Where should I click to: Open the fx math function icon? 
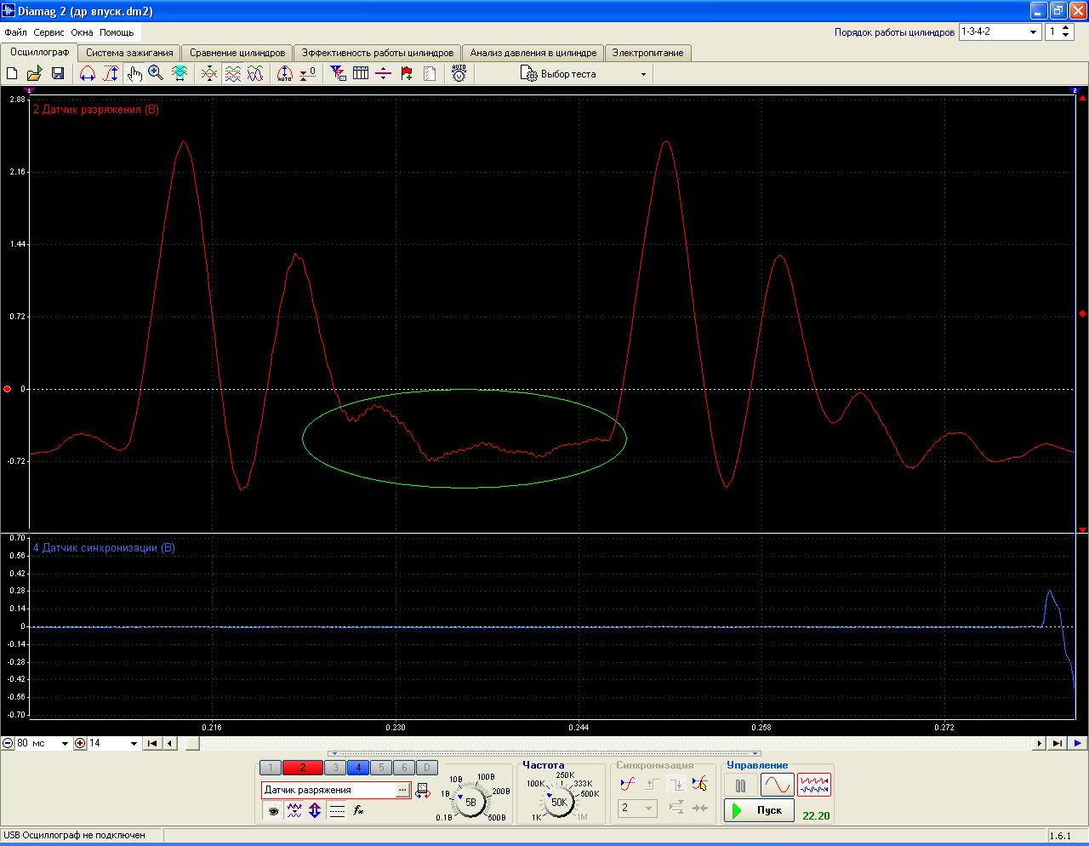[x=358, y=811]
